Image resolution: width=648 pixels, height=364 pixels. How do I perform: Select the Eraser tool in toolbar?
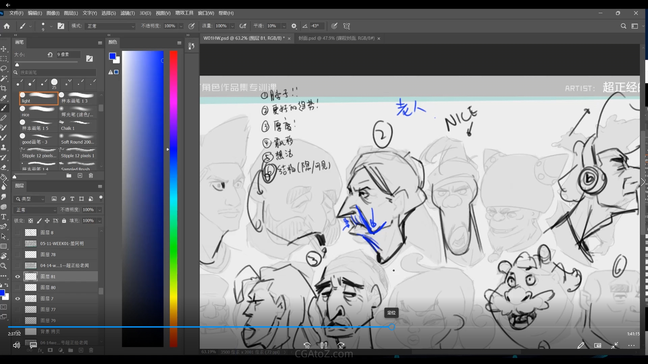[x=4, y=167]
